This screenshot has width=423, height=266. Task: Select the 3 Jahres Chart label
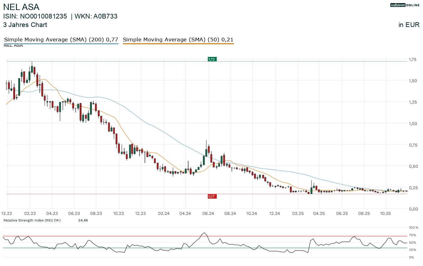(25, 25)
